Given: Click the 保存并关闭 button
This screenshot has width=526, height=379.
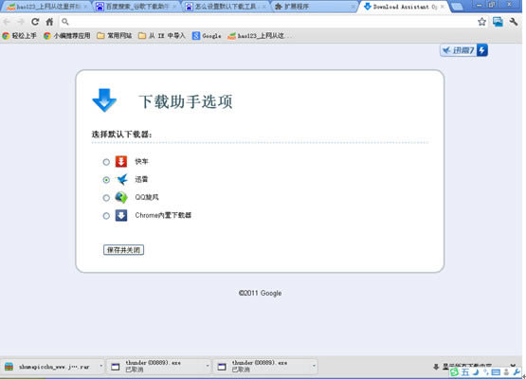Looking at the screenshot, I should pyautogui.click(x=123, y=250).
